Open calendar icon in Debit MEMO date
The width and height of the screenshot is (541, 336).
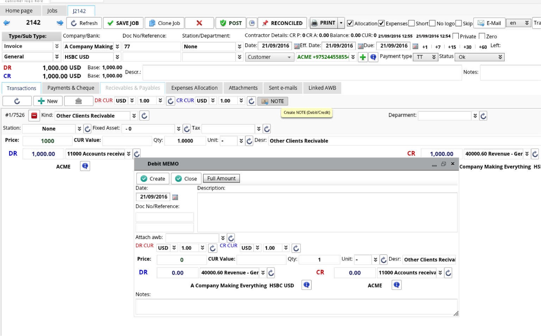pyautogui.click(x=175, y=197)
